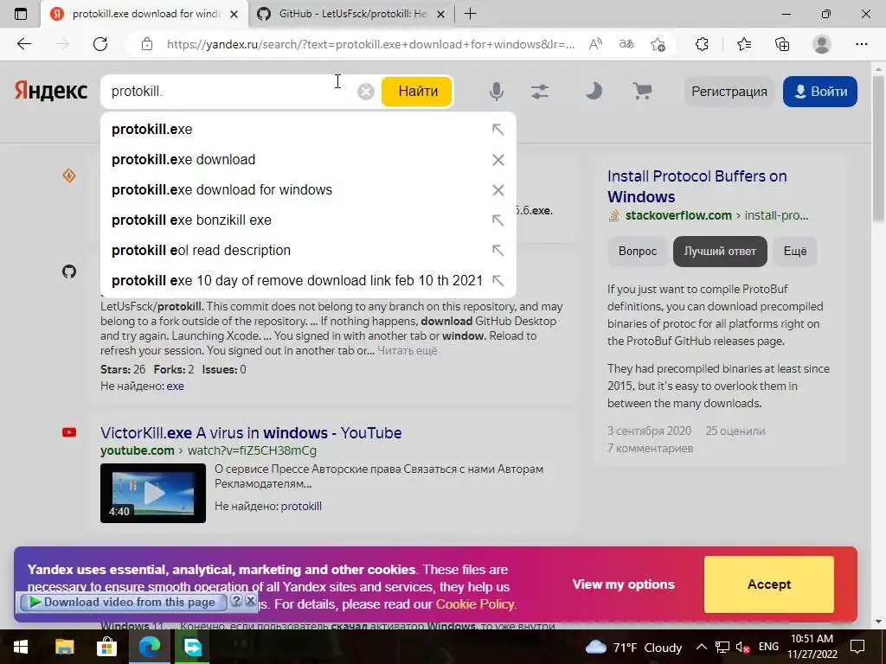Close the download video bar
The width and height of the screenshot is (886, 664).
pyautogui.click(x=250, y=601)
